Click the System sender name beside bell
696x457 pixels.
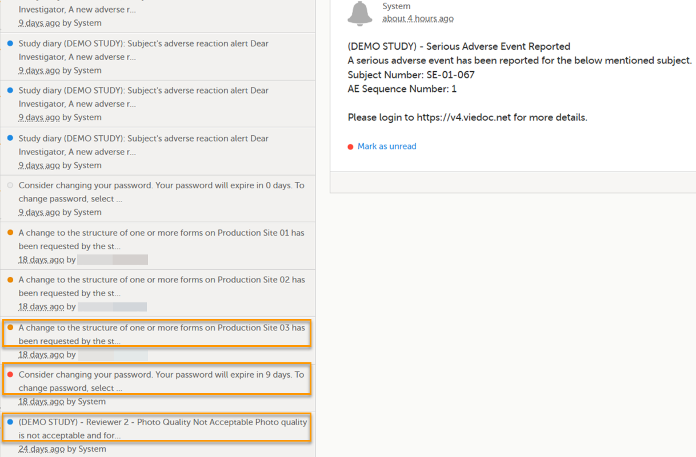click(x=397, y=6)
